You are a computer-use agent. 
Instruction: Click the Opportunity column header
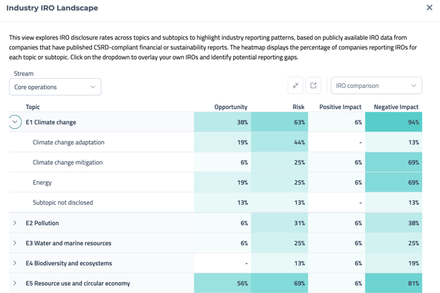click(231, 107)
